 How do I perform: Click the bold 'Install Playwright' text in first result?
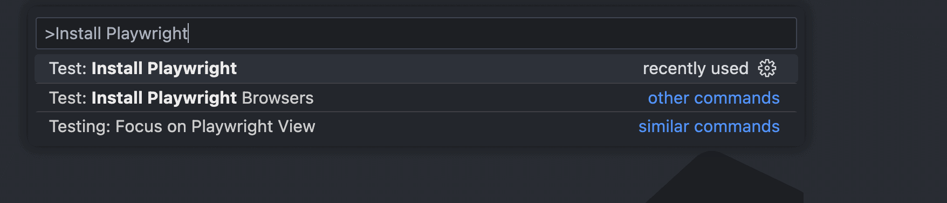coord(164,68)
